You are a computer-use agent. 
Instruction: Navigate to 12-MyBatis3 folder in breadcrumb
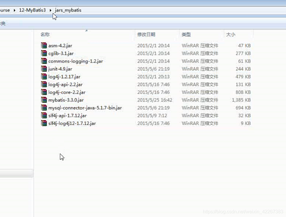[33, 10]
